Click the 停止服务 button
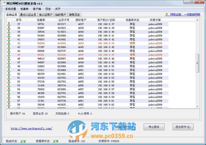Screen dimensions: 206x145 154,127
